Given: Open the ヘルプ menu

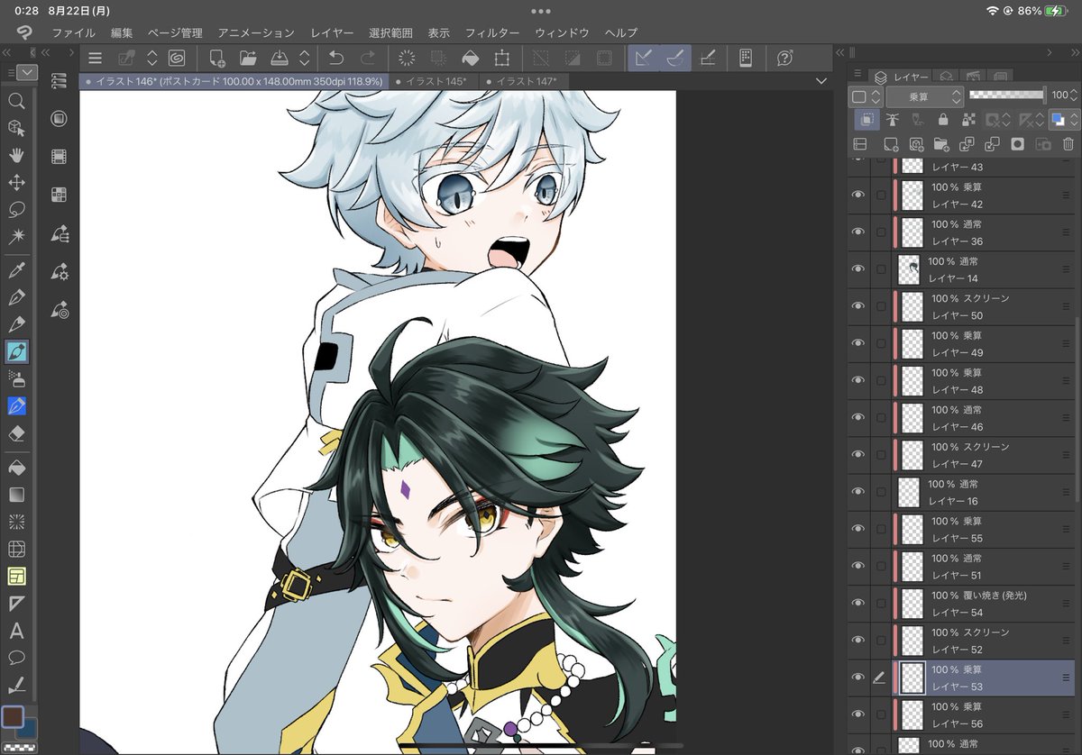Looking at the screenshot, I should (x=621, y=32).
